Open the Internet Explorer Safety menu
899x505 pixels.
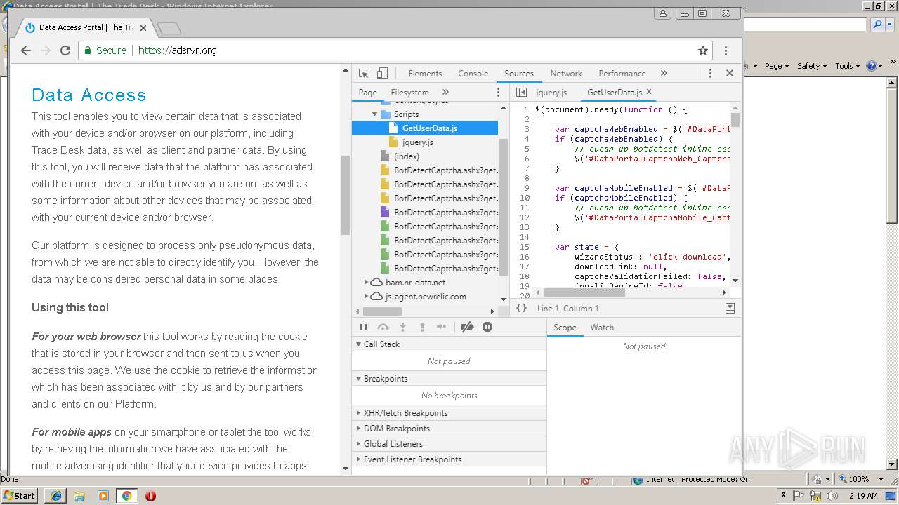click(812, 66)
